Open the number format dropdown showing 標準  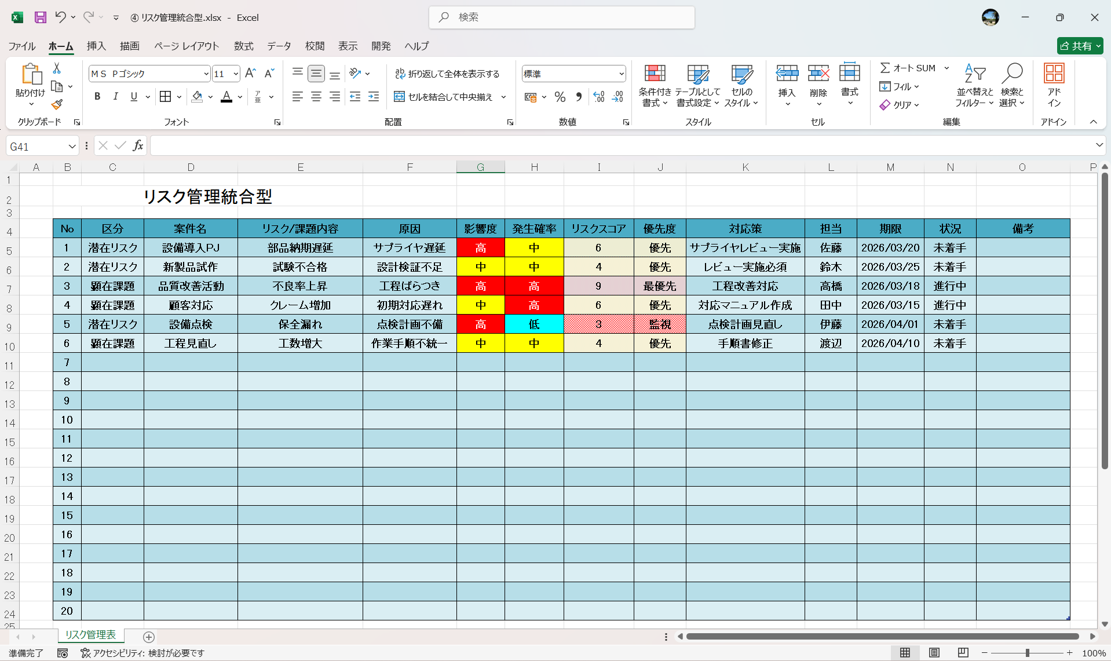(572, 74)
